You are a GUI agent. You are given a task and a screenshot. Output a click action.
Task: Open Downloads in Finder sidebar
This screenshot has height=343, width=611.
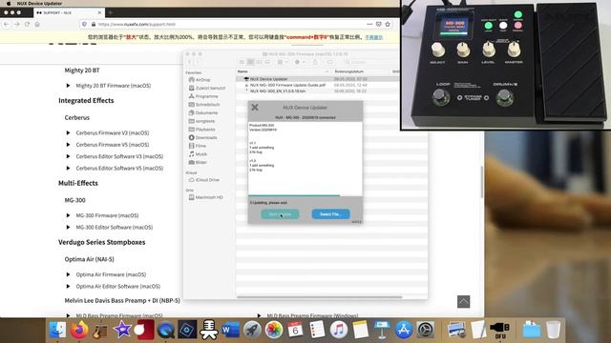[202, 137]
